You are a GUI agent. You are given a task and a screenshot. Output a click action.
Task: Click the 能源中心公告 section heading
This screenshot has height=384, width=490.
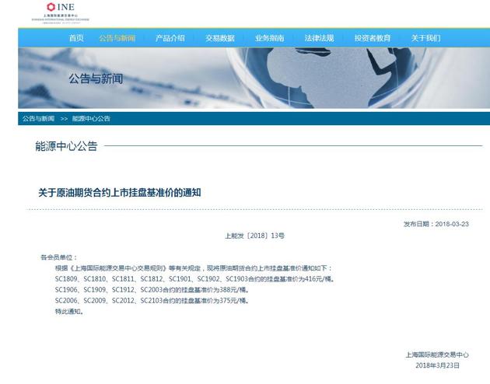click(x=66, y=146)
